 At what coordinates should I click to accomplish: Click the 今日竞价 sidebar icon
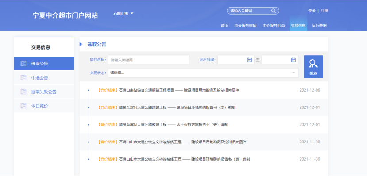pos(23,106)
